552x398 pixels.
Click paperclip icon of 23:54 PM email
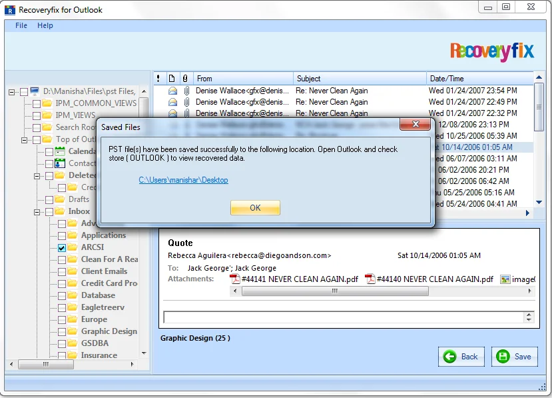(186, 91)
